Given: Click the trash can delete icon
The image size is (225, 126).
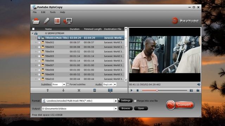Looking at the screenshot, I should pyautogui.click(x=95, y=90).
